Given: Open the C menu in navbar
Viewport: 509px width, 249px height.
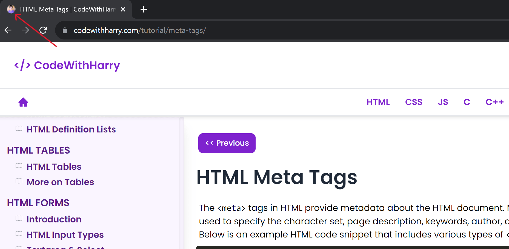Looking at the screenshot, I should click(x=467, y=102).
